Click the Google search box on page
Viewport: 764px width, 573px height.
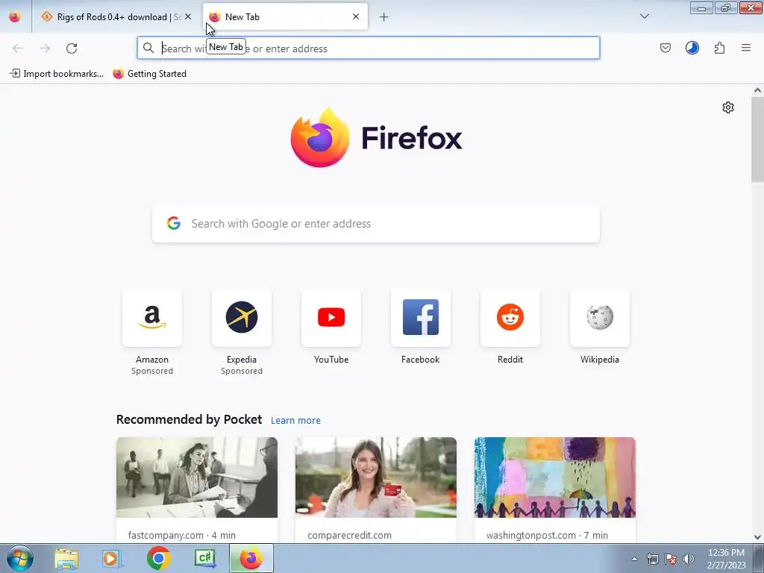[376, 224]
